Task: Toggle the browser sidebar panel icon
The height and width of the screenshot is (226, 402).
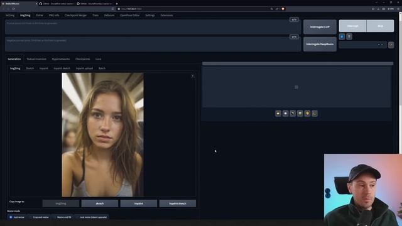Action: tap(383, 9)
